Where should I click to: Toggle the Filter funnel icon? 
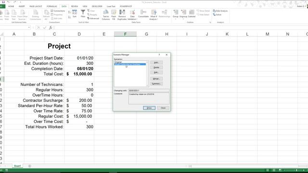[x=83, y=14]
